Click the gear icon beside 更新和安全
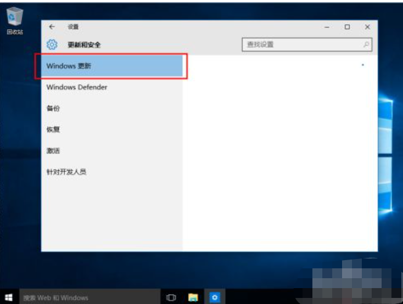The image size is (403, 304). (52, 44)
